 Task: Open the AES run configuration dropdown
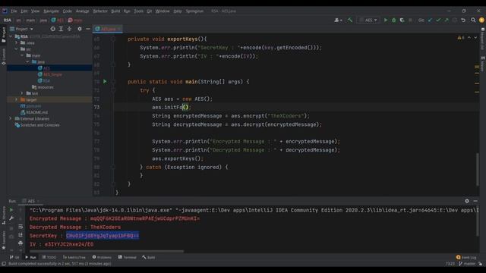368,20
